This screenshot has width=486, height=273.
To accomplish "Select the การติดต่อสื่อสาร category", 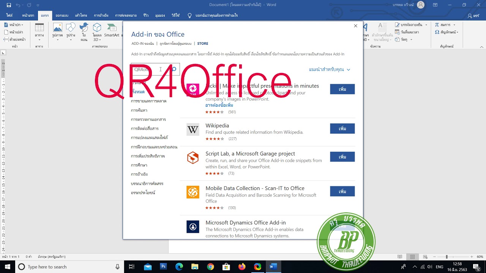I will click(145, 129).
